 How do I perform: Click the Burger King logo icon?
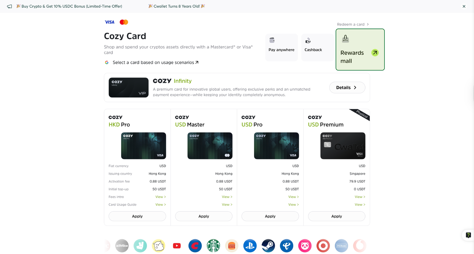(232, 246)
